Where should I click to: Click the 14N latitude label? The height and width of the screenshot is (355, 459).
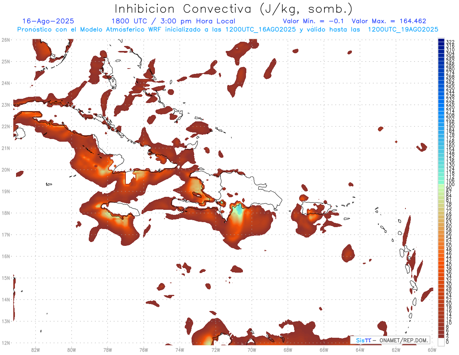click(x=5, y=299)
